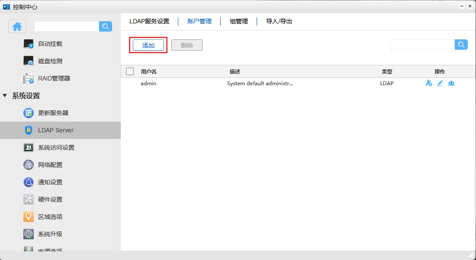
Task: Collapse the 系统设置 section
Action: pos(5,96)
